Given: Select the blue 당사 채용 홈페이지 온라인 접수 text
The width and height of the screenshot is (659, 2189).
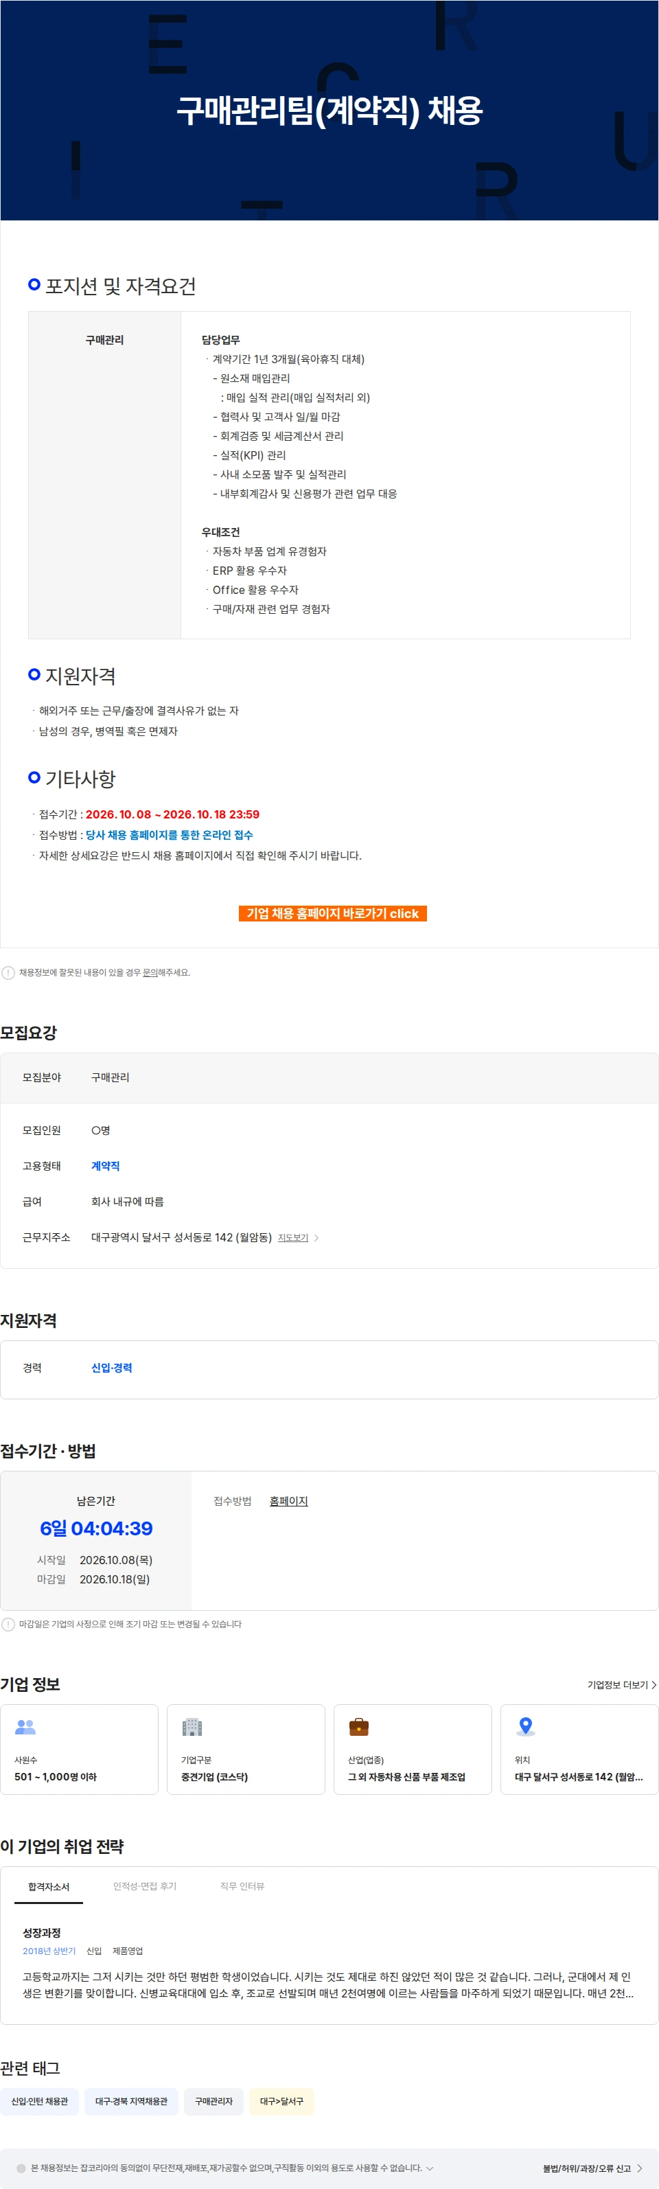Looking at the screenshot, I should (169, 834).
